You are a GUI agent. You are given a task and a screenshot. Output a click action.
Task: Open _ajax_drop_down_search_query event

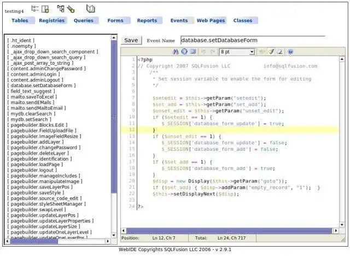46,58
